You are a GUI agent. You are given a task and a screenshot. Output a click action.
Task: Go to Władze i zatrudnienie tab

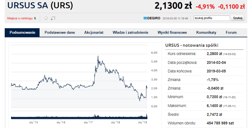pos(130,32)
